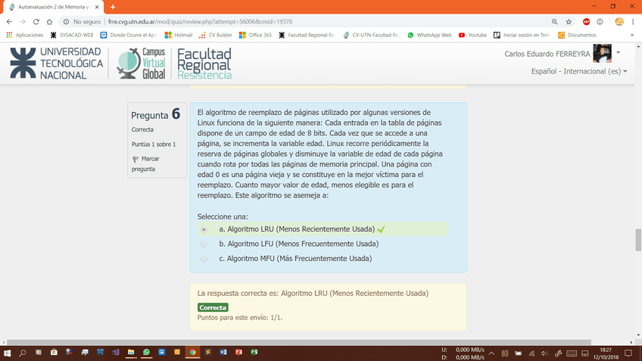The width and height of the screenshot is (642, 361).
Task: Click the Facultad Regional Resistencia logo link
Action: click(204, 64)
